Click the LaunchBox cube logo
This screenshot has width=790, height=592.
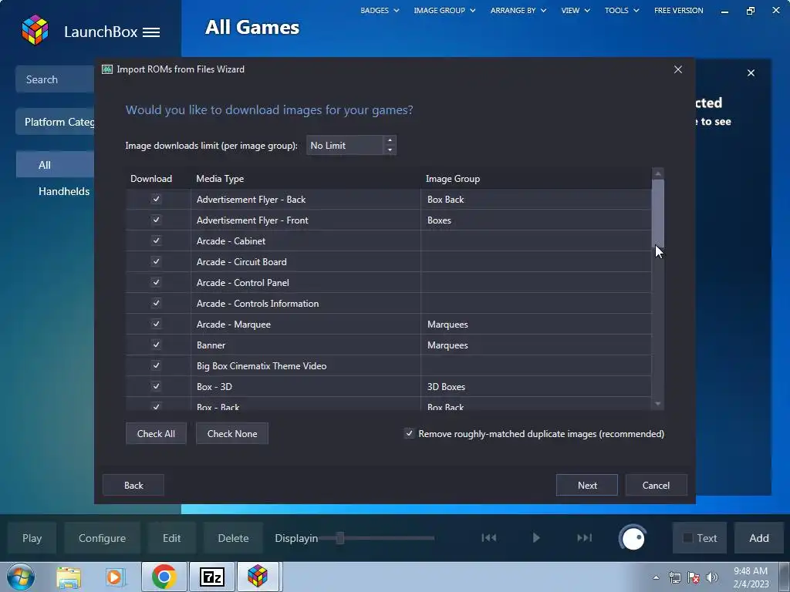pyautogui.click(x=35, y=30)
